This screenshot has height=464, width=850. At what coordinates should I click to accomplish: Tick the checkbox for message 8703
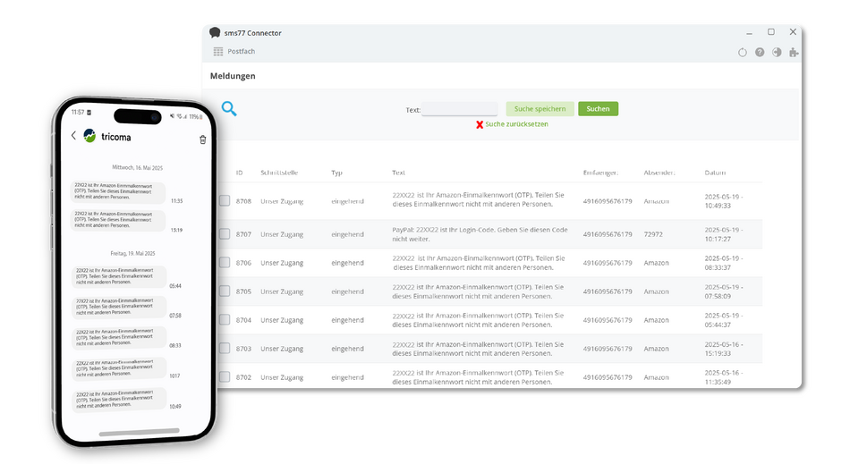(x=225, y=348)
